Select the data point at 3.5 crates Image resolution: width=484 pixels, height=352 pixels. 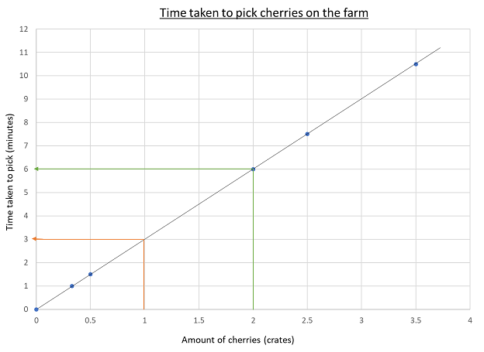click(x=416, y=64)
